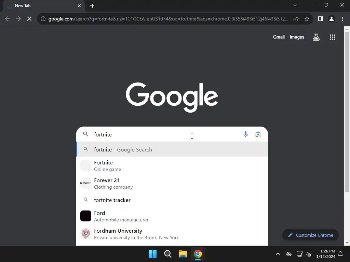This screenshot has height=262, width=350.
Task: Click the network tray icon
Action: coord(299,254)
